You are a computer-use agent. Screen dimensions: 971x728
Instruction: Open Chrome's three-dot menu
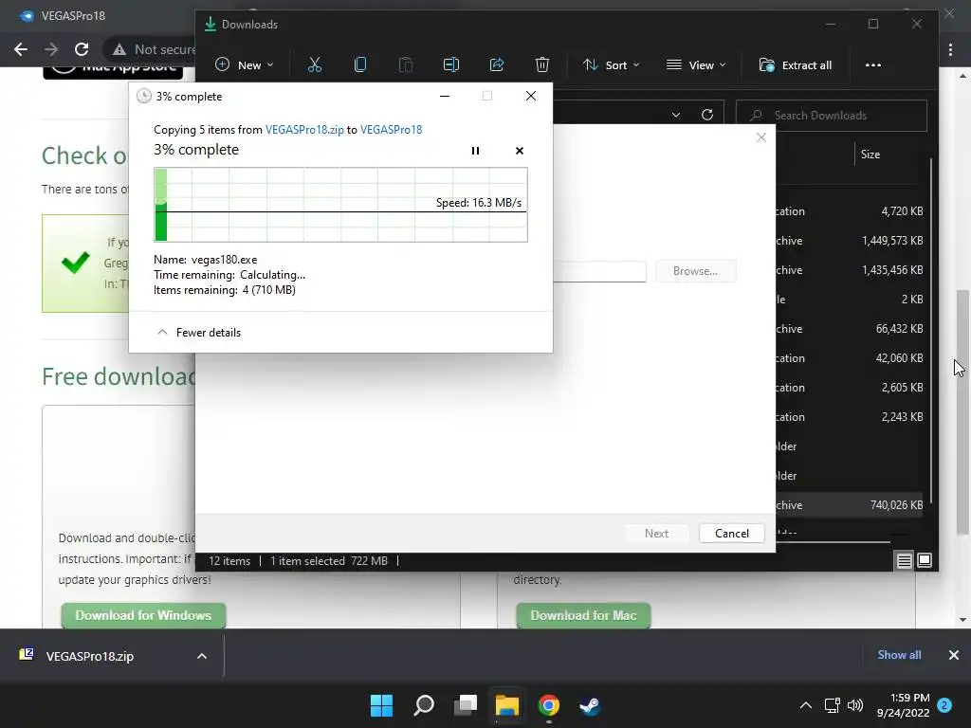click(x=950, y=49)
